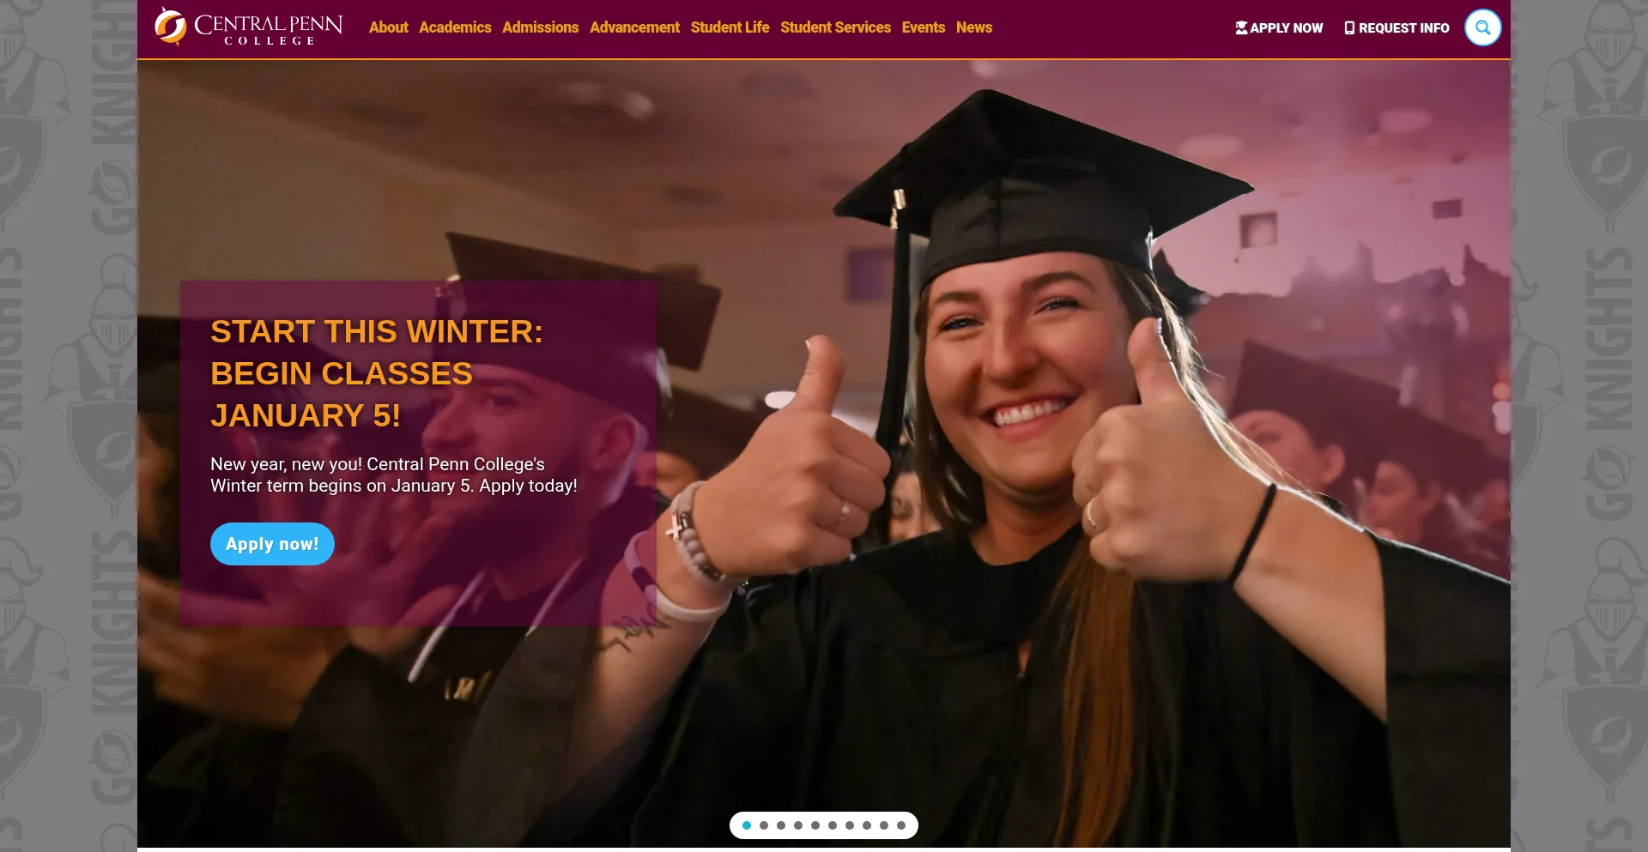Click the blue Apply now! button
The height and width of the screenshot is (852, 1648).
[272, 544]
